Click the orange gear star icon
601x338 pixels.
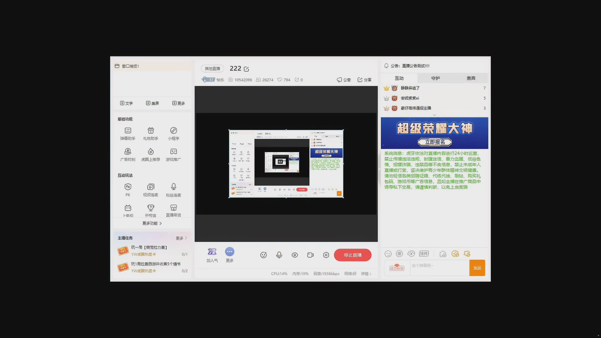[x=467, y=254]
